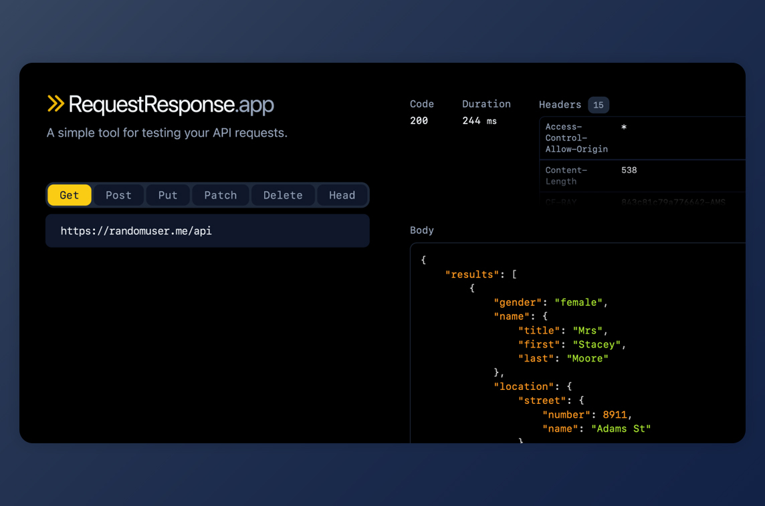Click the "Mrs" value in JSON

(587, 330)
